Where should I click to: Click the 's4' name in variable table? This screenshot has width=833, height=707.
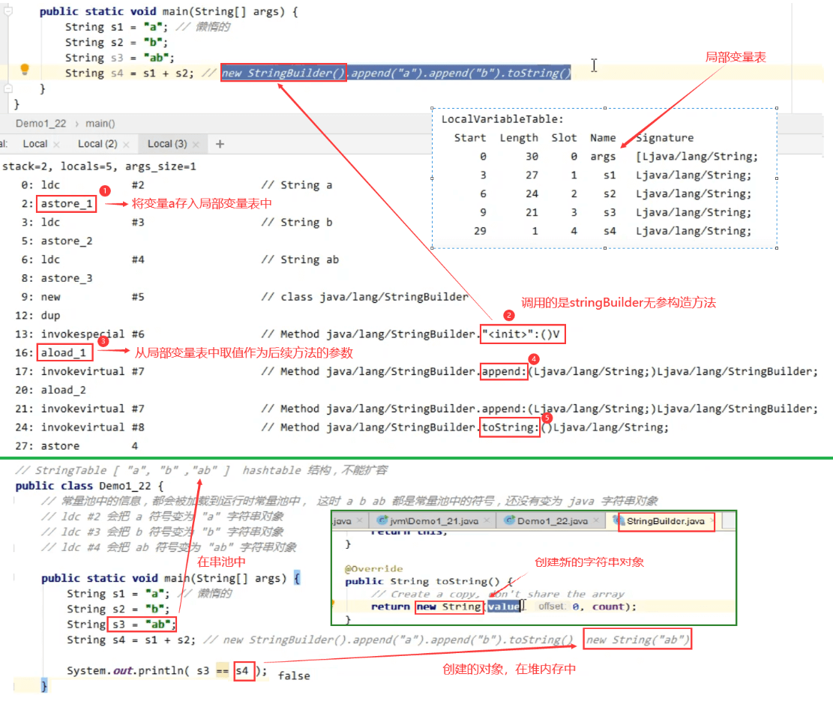coord(610,230)
